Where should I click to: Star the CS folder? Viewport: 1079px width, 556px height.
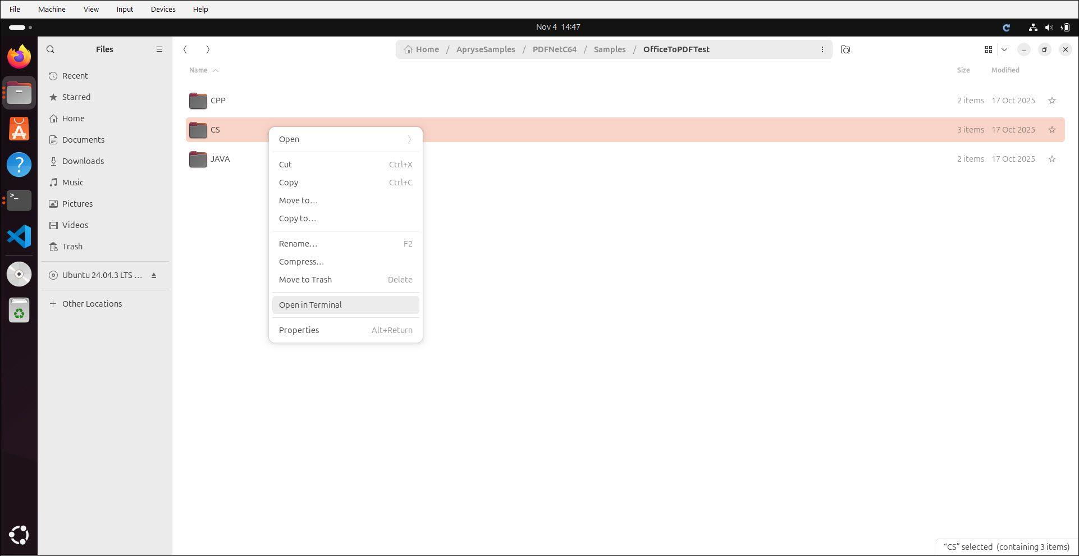pos(1051,130)
